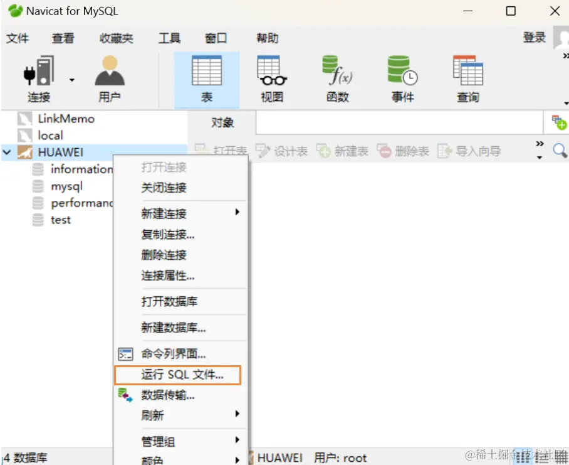Click the performance_schema database icon

pos(38,203)
